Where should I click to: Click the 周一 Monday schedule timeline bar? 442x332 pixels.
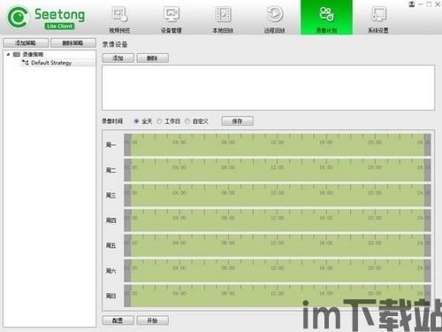click(278, 145)
